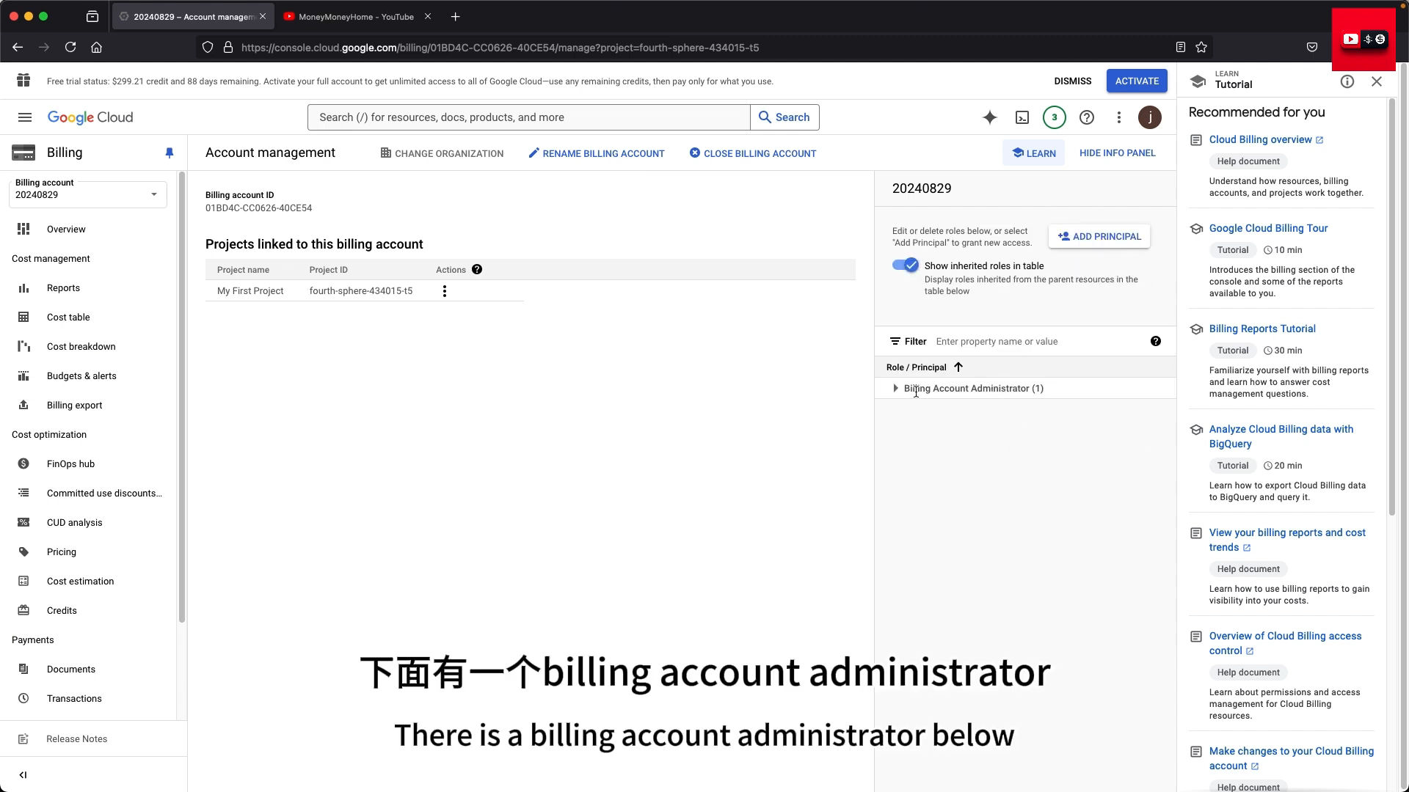Click RENAME BILLING ACCOUNT
Screen dimensions: 1409x792
(597, 153)
